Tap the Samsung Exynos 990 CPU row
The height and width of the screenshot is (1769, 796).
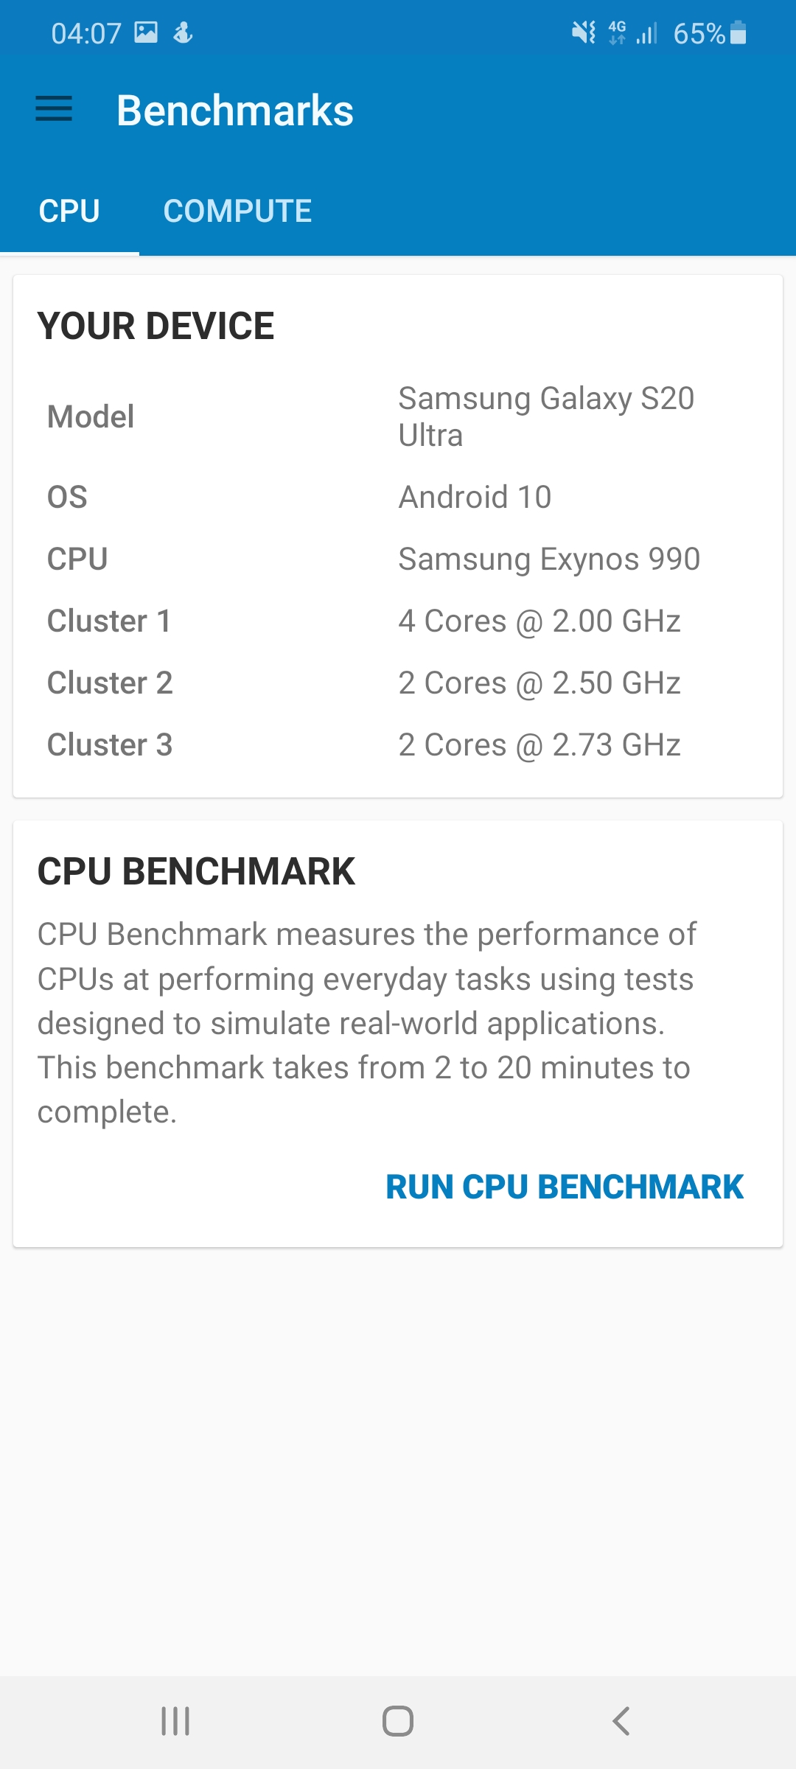[398, 559]
